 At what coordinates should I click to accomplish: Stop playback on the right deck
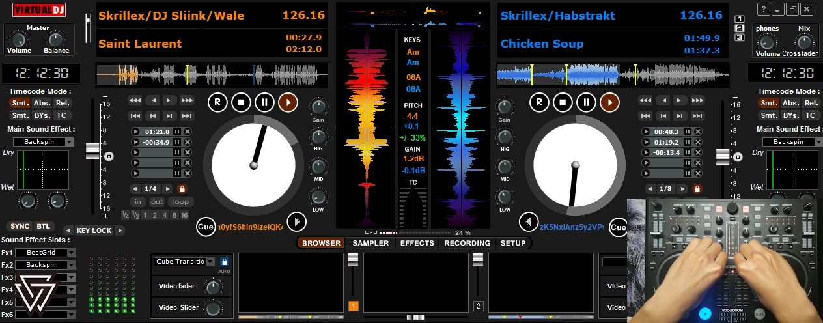coord(563,102)
